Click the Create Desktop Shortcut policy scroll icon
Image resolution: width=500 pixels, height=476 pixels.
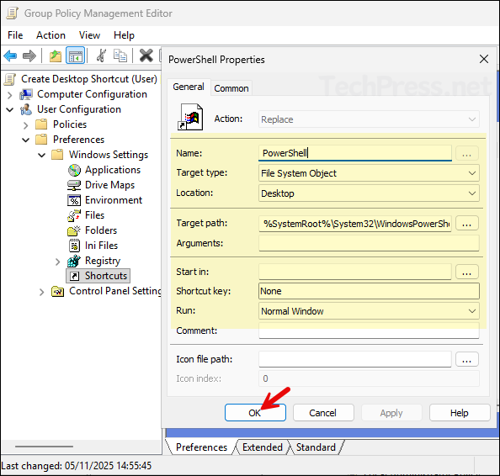(10, 79)
